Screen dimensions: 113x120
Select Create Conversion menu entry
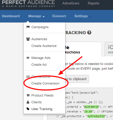[45, 83]
